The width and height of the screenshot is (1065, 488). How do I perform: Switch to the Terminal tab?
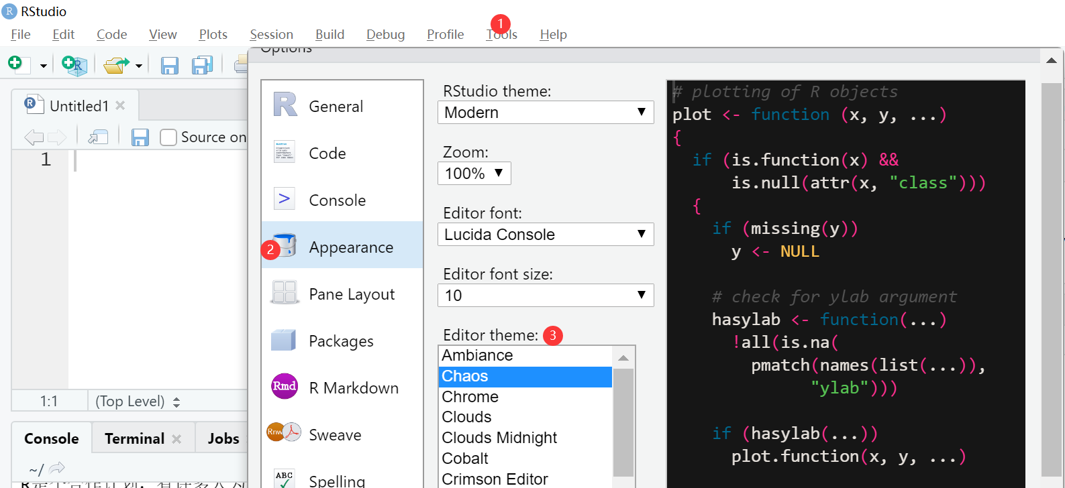pos(134,438)
